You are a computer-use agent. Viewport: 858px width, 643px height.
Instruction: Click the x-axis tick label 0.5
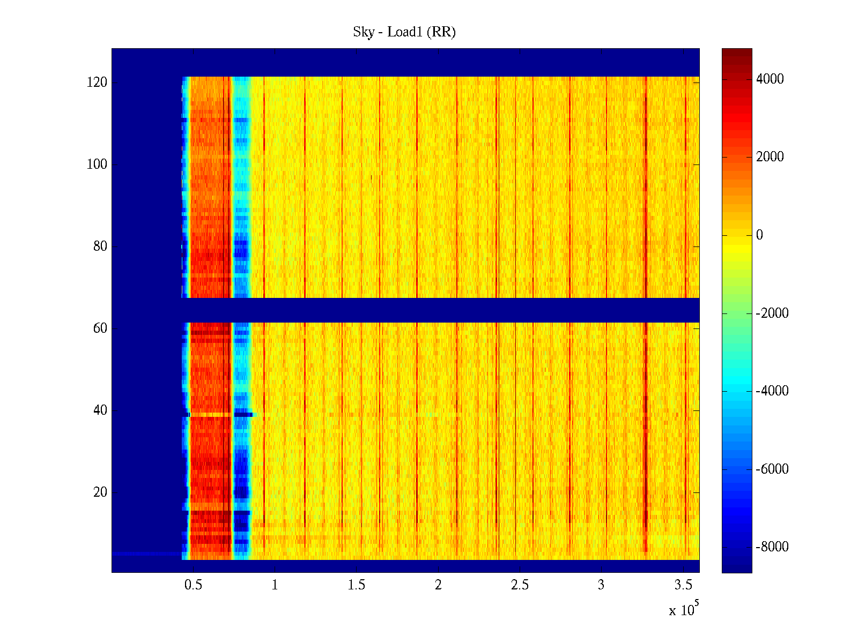tap(193, 585)
